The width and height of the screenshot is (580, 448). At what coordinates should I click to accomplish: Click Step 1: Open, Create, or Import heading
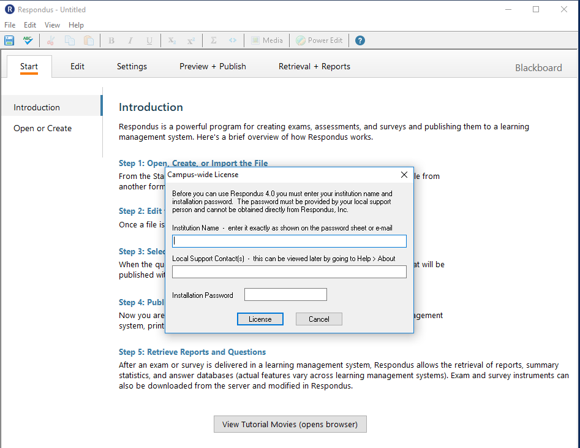point(193,163)
